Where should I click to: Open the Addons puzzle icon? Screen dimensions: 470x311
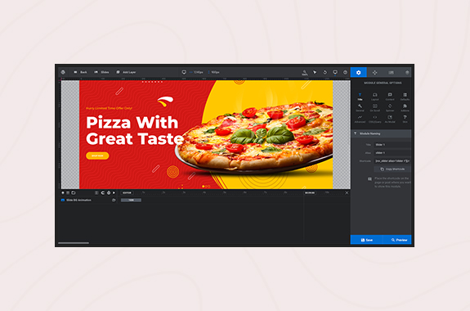(x=405, y=108)
